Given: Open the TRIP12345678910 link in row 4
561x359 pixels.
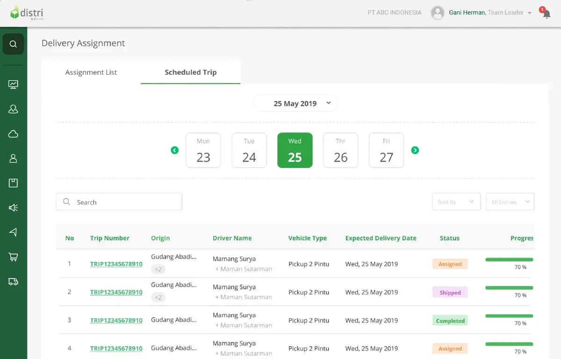Looking at the screenshot, I should click(116, 348).
